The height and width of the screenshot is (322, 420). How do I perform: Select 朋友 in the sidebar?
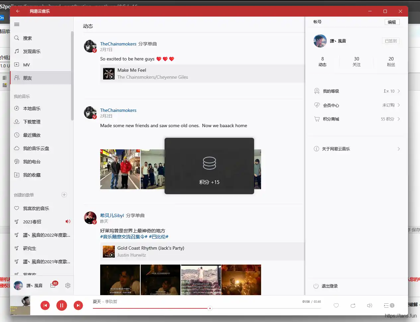[40, 78]
